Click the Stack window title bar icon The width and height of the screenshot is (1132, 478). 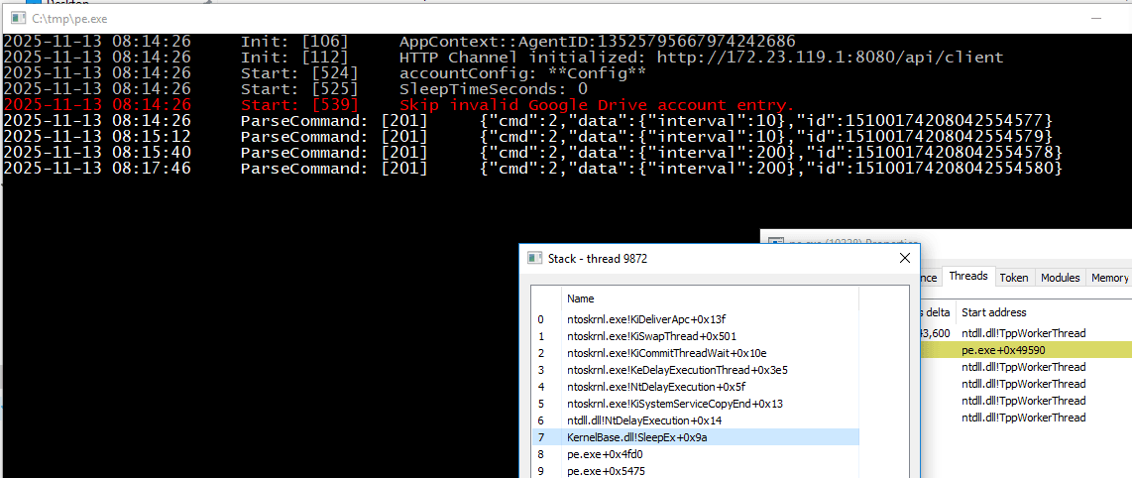pyautogui.click(x=533, y=259)
